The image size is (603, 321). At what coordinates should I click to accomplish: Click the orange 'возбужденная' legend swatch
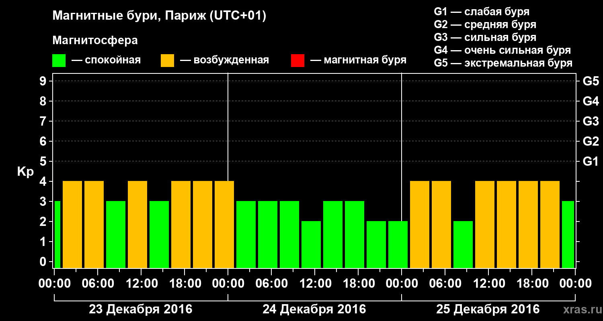[x=167, y=61]
